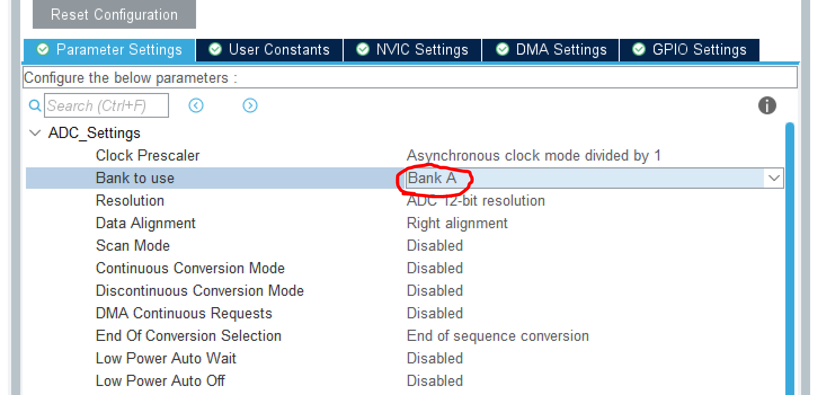Open the GPIO Settings tab

(690, 50)
